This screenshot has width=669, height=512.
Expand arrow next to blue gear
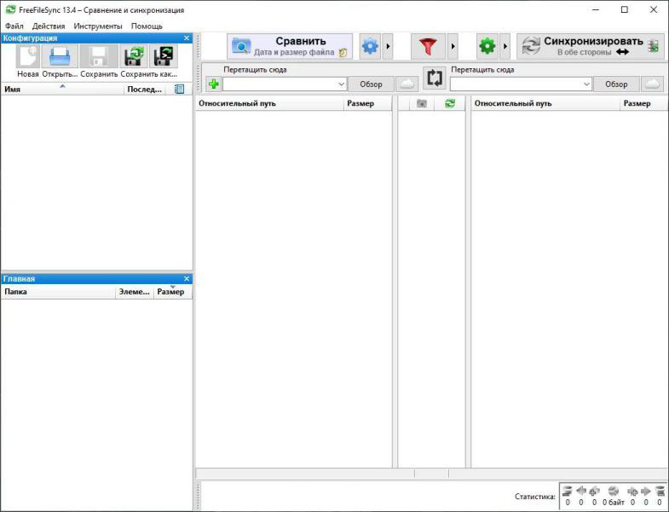(388, 46)
